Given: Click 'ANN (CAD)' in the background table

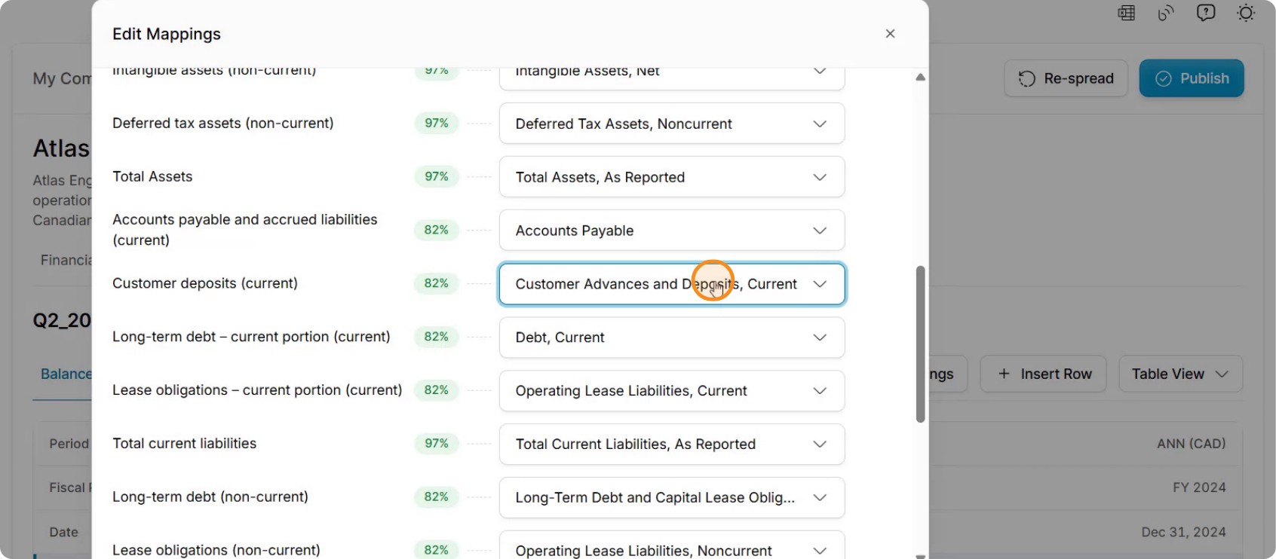Looking at the screenshot, I should coord(1192,444).
